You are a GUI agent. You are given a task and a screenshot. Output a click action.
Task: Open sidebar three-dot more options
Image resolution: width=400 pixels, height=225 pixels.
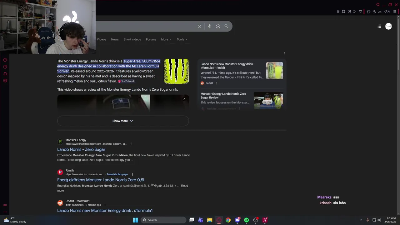click(5, 212)
